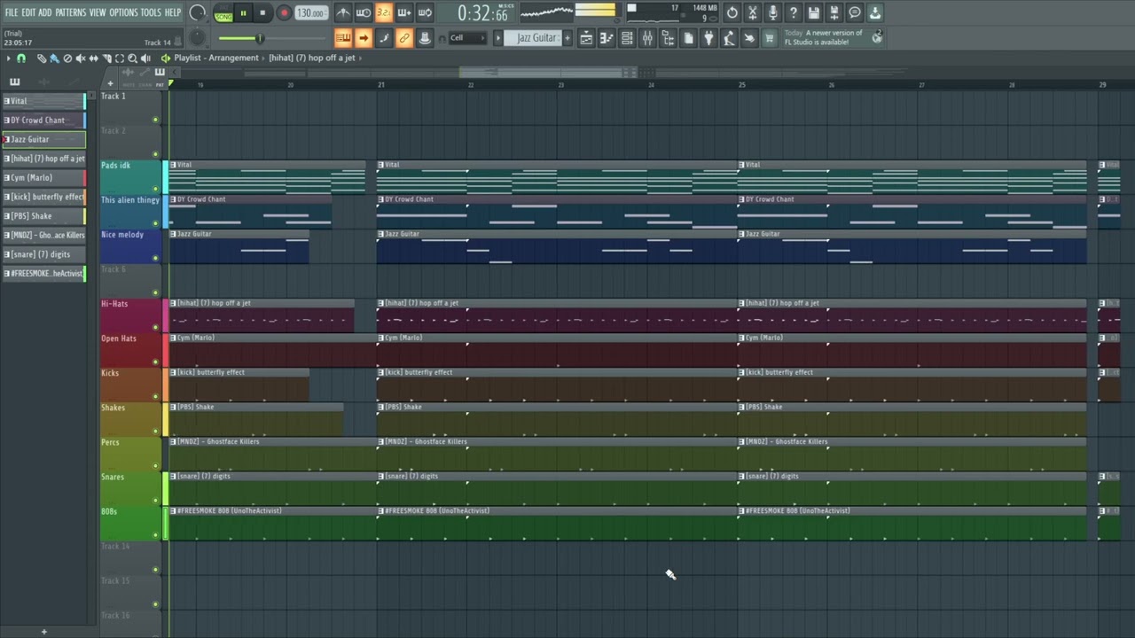Open the chat bubble icon
The image size is (1135, 638).
[855, 12]
